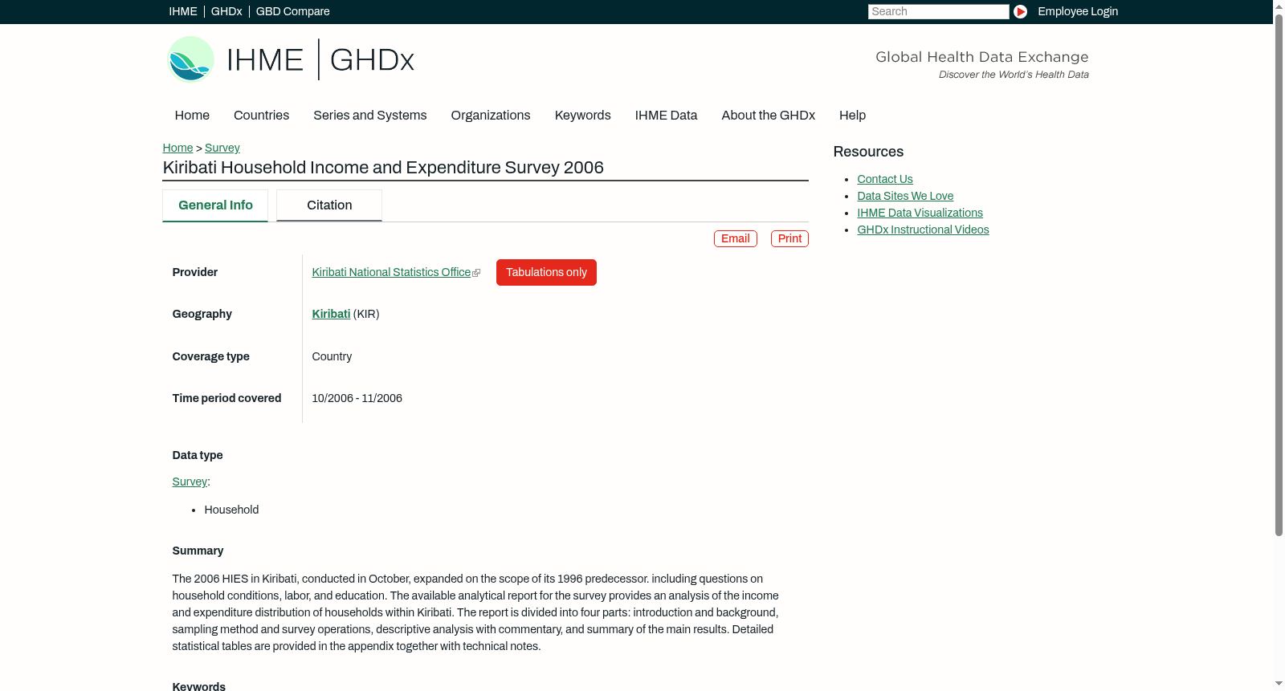
Task: Open the GHDx link in top bar
Action: (x=226, y=11)
